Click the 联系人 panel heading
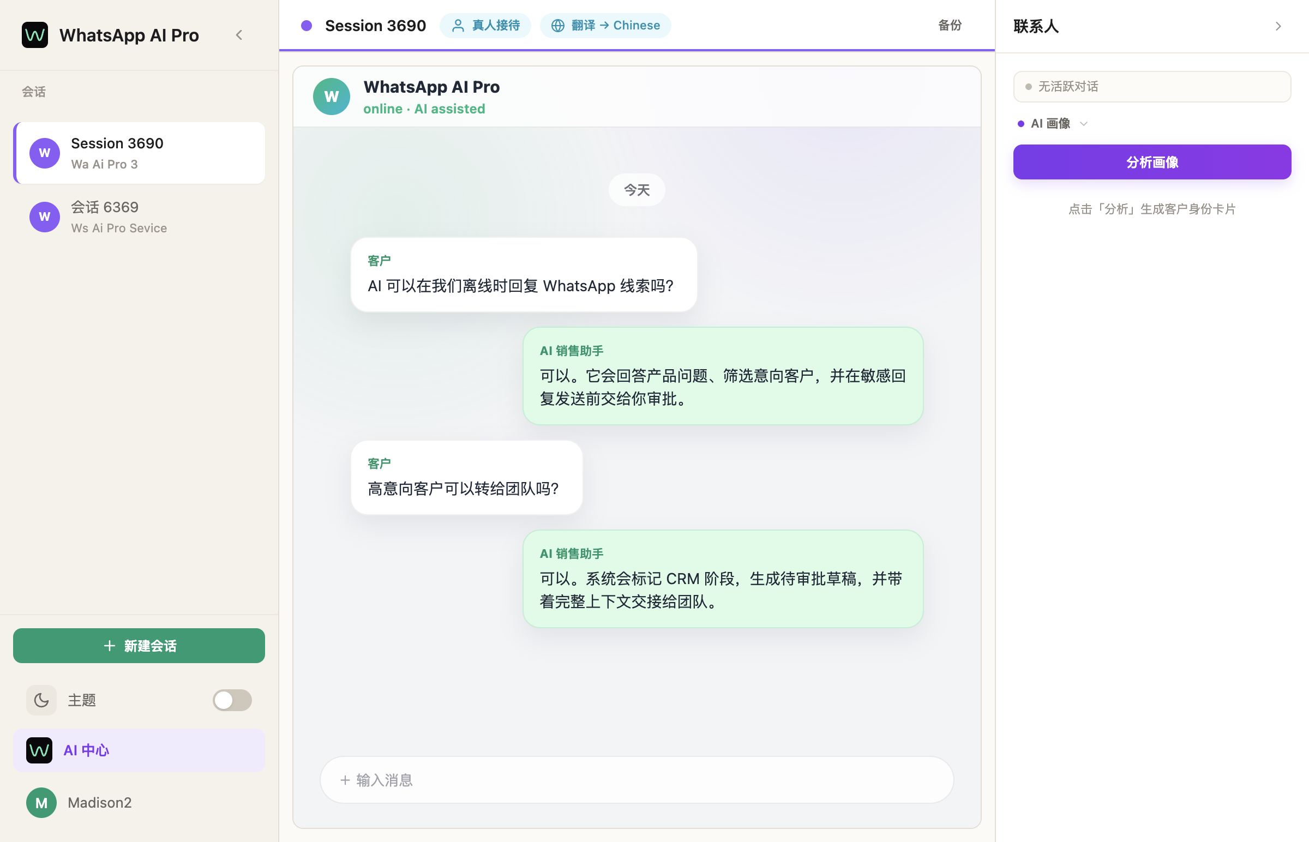Screen dimensions: 1309x842 click(1036, 26)
